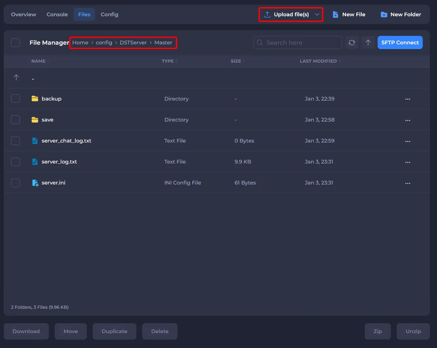437x348 pixels.
Task: Click the server.ini config file icon
Action: pyautogui.click(x=35, y=183)
